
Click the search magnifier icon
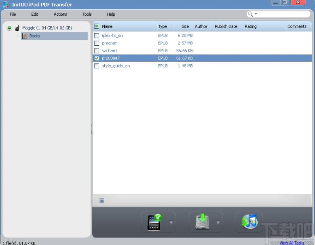[250, 14]
